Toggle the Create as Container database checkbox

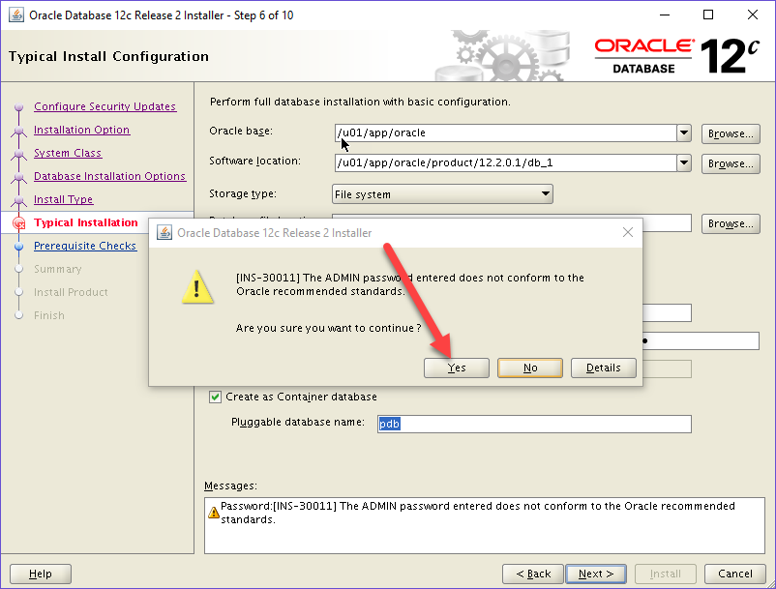tap(215, 398)
